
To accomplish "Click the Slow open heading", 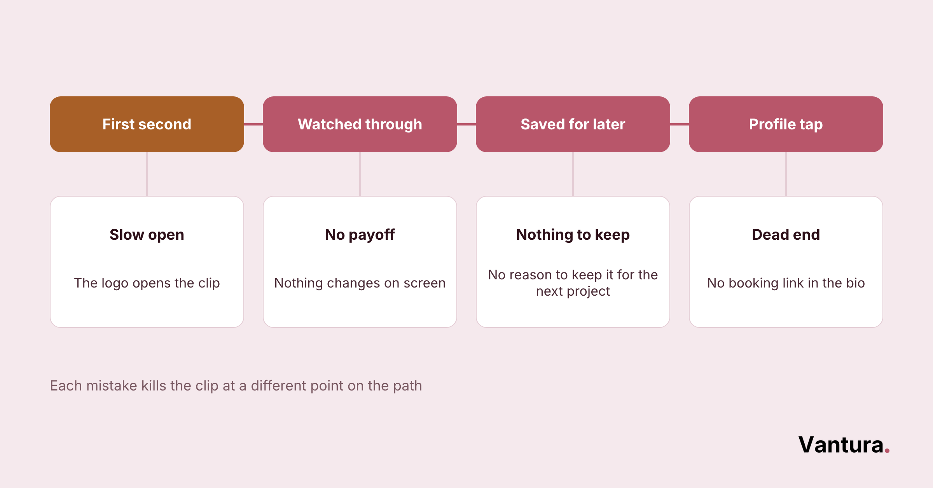I will pyautogui.click(x=147, y=235).
